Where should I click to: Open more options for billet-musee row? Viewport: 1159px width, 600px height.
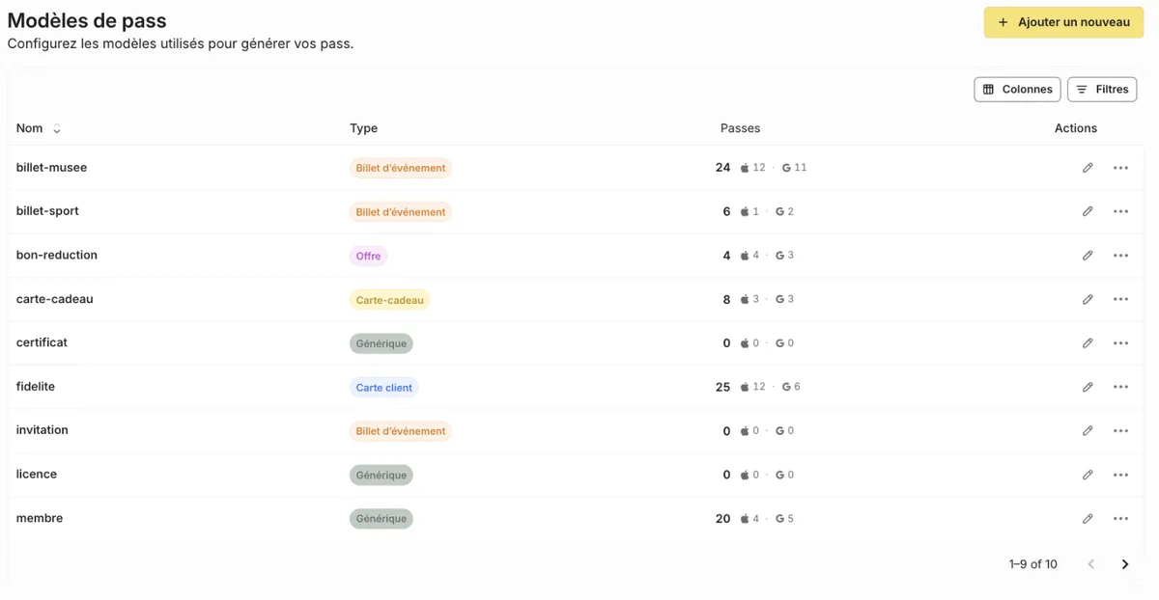click(x=1120, y=168)
